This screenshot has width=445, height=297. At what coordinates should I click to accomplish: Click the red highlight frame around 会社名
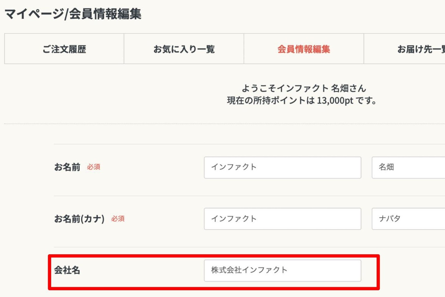(x=214, y=256)
